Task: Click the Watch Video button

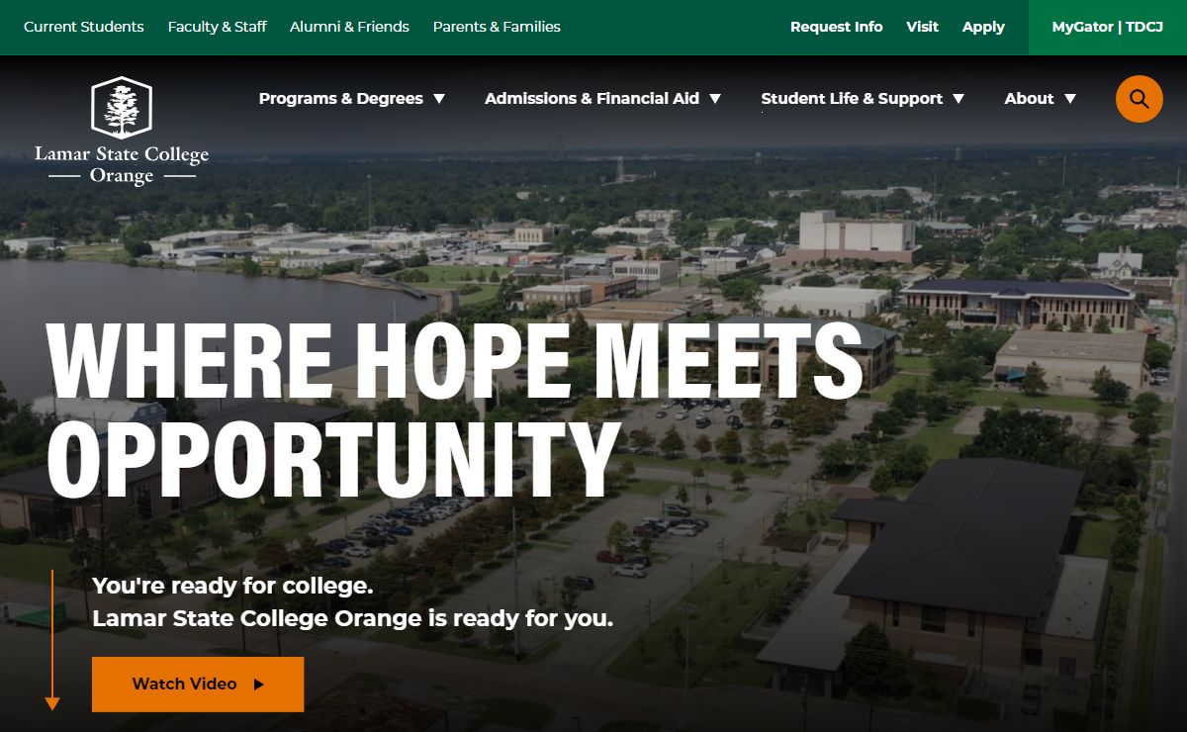Action: tap(198, 685)
